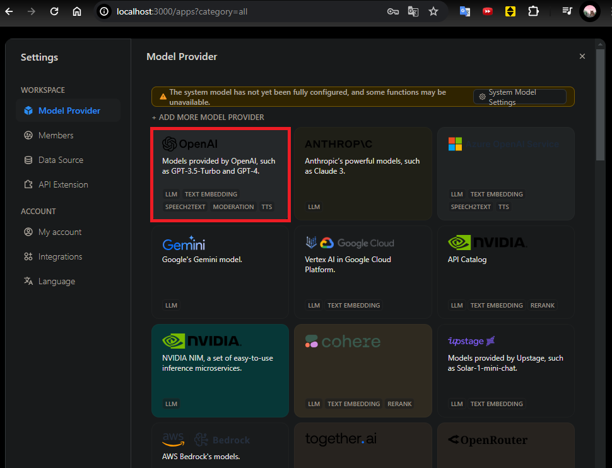Click the warning triangle icon

163,97
